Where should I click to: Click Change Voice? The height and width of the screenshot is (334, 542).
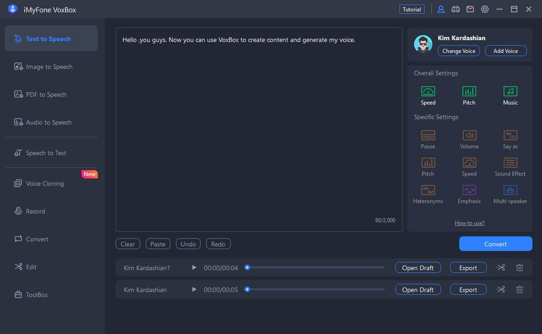click(x=459, y=51)
